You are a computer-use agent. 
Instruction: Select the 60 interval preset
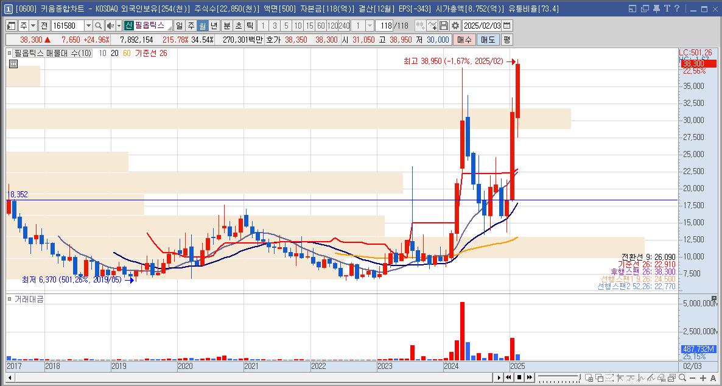[321, 26]
